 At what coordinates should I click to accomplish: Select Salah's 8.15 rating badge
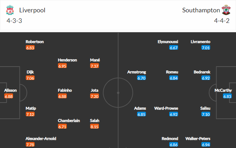(x=95, y=127)
